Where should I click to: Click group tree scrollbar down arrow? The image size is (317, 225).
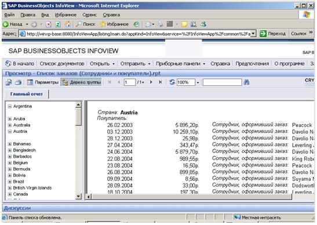(x=78, y=196)
